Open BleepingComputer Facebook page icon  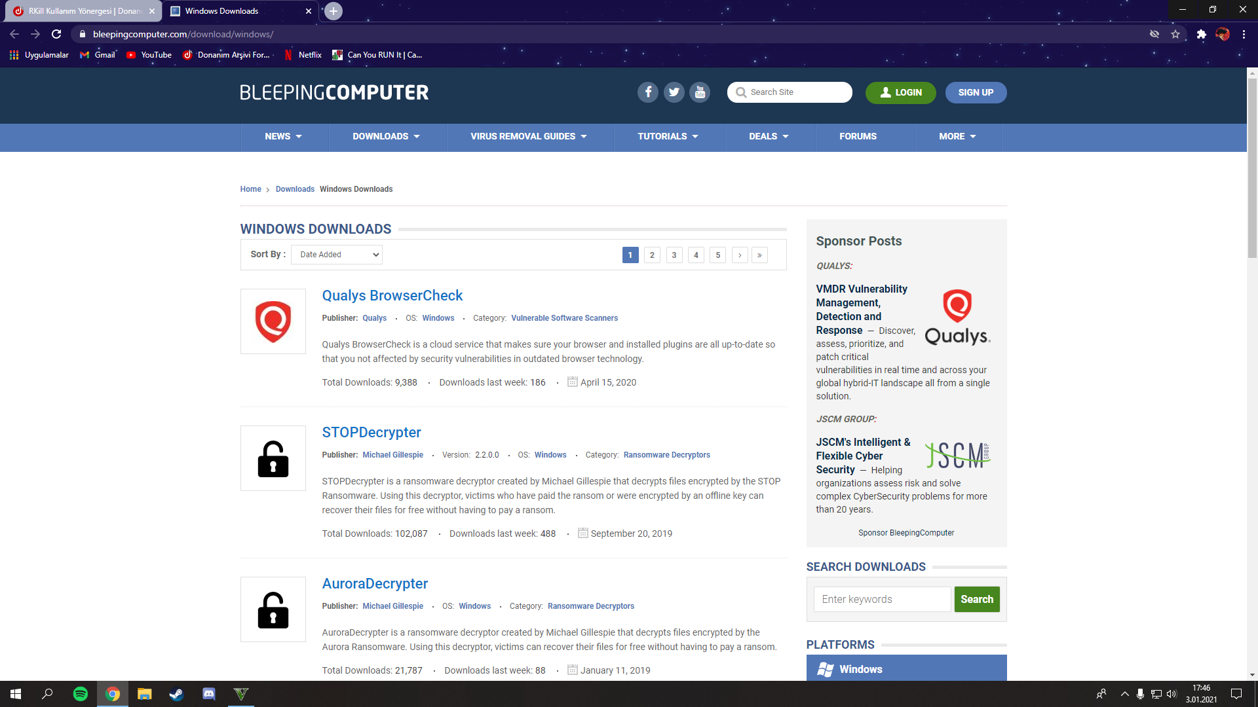click(648, 92)
